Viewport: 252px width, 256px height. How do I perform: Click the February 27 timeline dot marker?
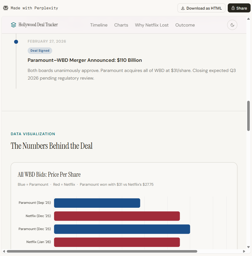pos(16,41)
